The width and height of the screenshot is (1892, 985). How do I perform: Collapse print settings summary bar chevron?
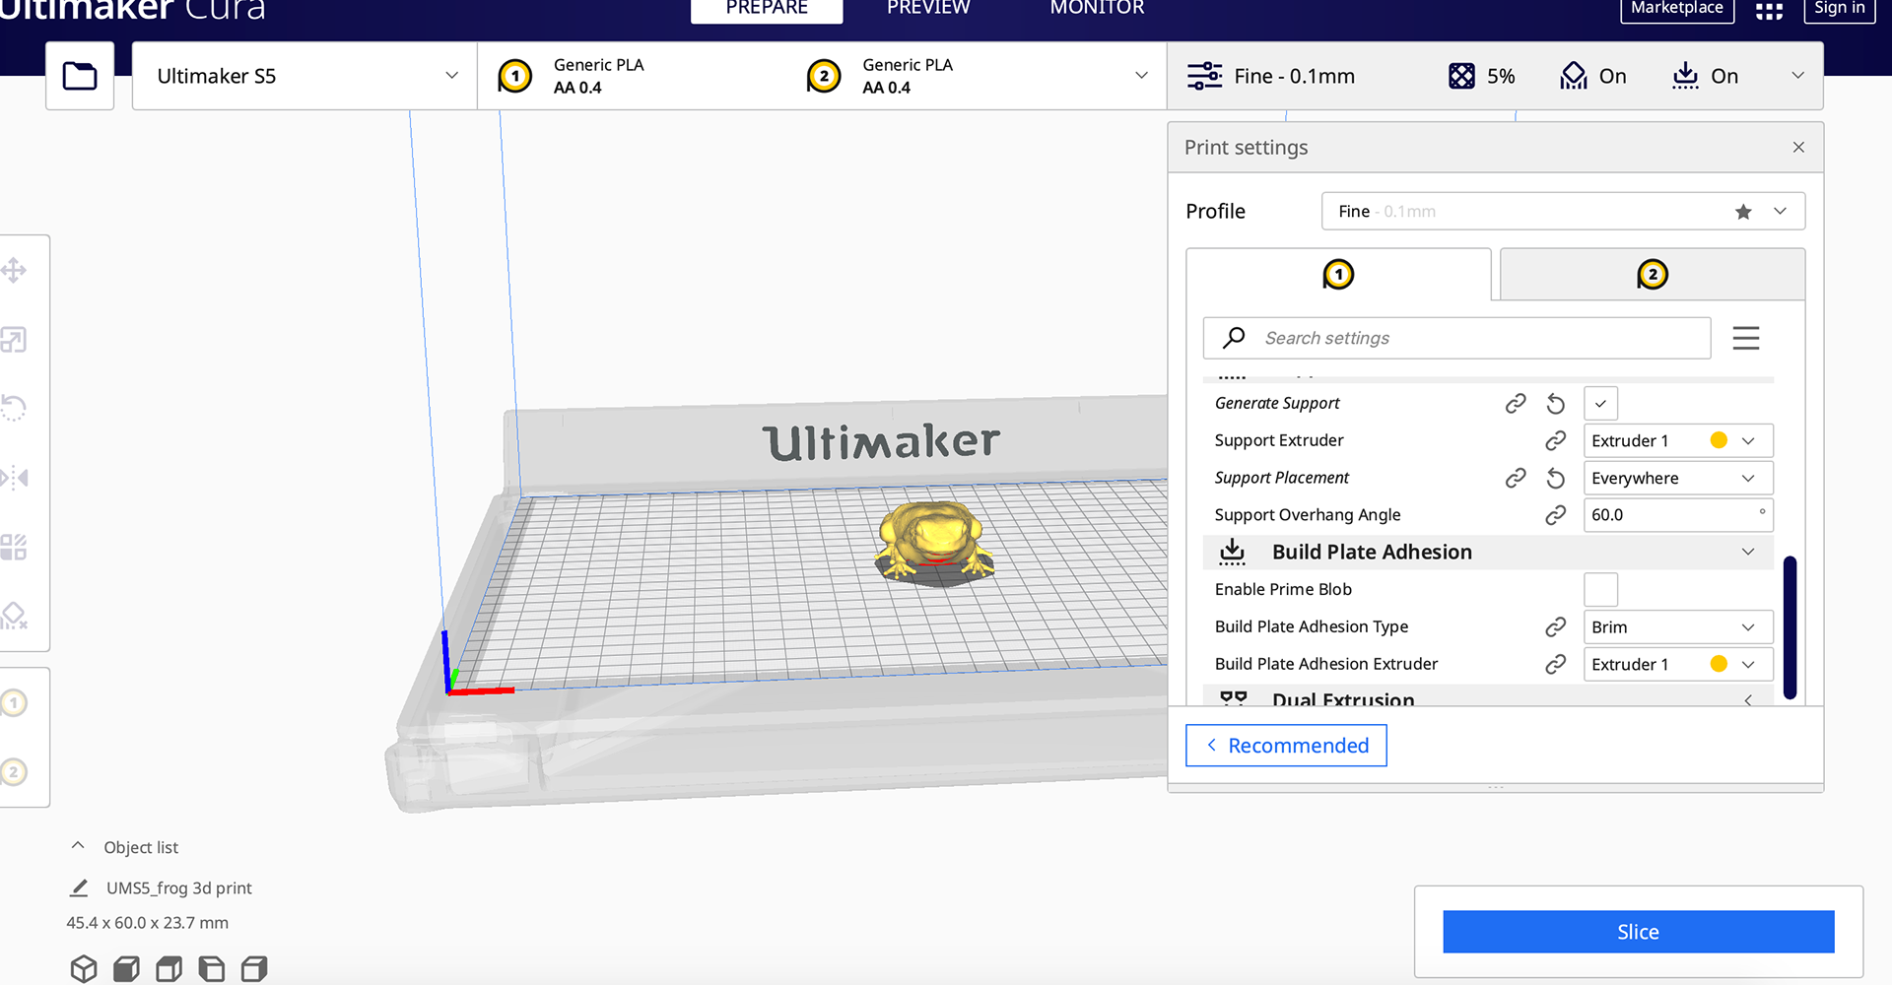pyautogui.click(x=1797, y=76)
